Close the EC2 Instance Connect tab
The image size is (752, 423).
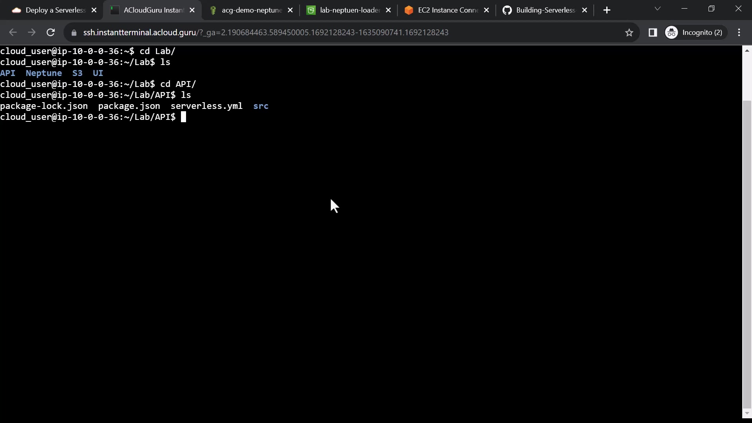[486, 10]
